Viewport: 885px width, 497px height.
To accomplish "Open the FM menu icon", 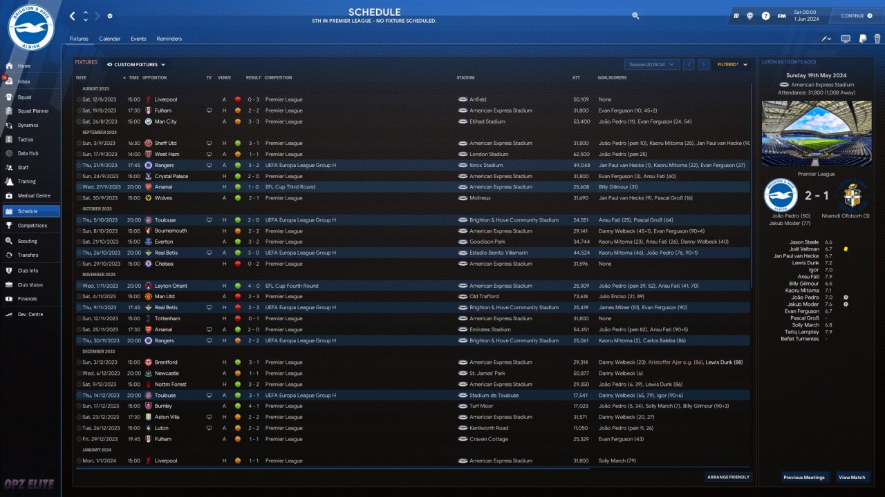I will click(781, 16).
